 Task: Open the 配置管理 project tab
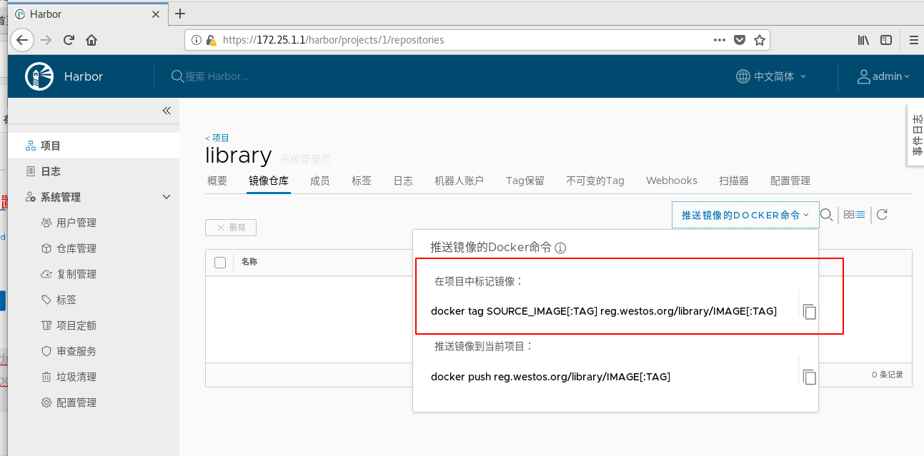click(790, 181)
